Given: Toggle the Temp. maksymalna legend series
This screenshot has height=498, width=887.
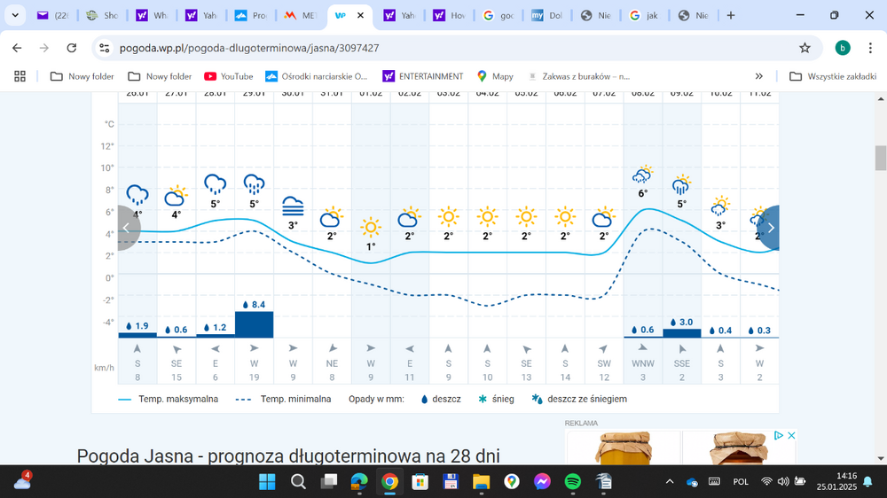Looking at the screenshot, I should coord(168,400).
